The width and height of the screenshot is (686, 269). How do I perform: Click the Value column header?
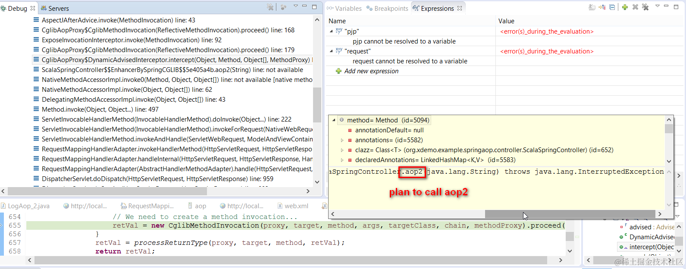coord(506,21)
